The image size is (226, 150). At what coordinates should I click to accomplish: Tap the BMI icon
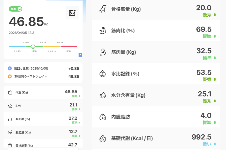pyautogui.click(x=10, y=106)
